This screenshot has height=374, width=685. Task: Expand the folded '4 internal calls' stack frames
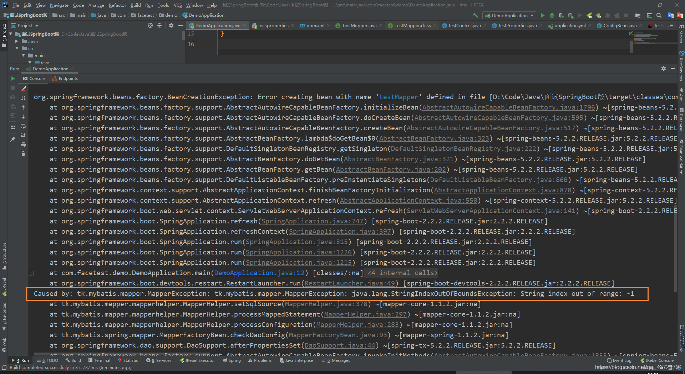tap(402, 273)
